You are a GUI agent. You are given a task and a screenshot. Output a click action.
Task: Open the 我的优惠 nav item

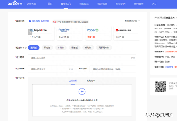[x=102, y=4]
